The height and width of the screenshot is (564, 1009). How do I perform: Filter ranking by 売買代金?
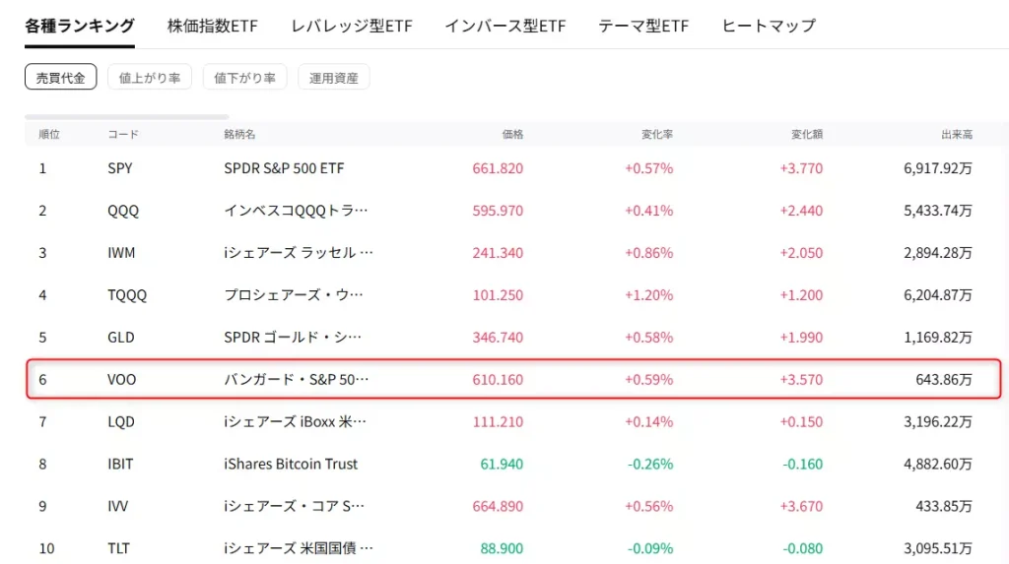point(61,78)
